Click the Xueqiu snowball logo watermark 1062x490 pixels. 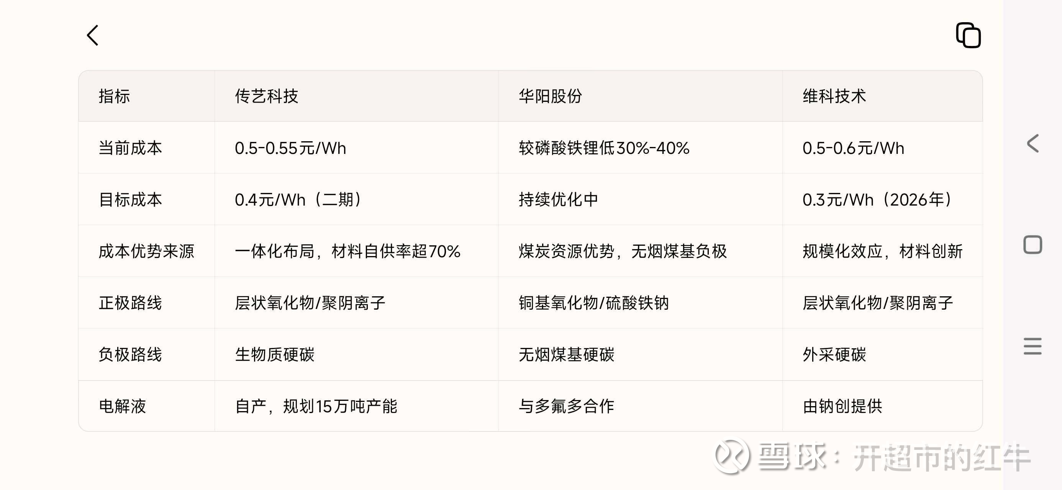click(x=731, y=456)
